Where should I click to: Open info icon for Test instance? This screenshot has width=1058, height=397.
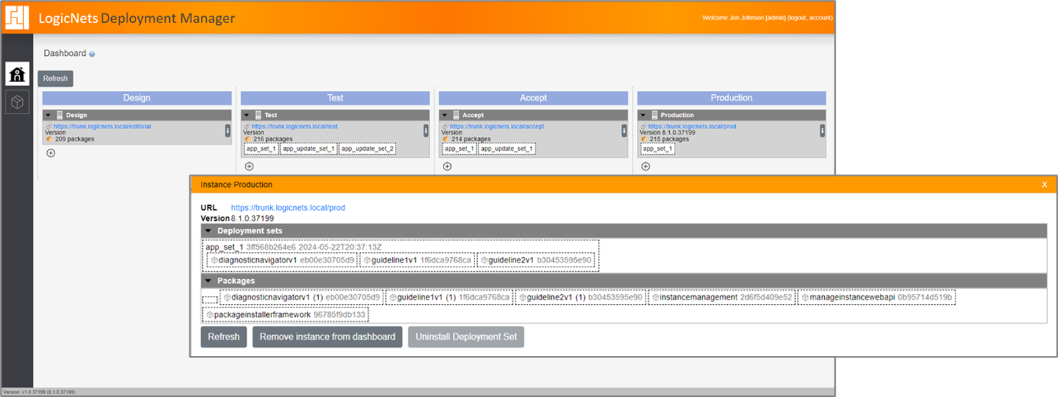(x=426, y=131)
